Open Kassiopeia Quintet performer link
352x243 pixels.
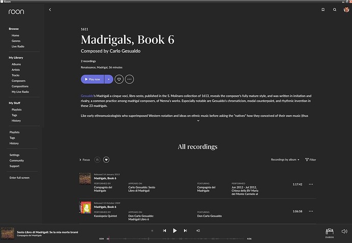(106, 216)
